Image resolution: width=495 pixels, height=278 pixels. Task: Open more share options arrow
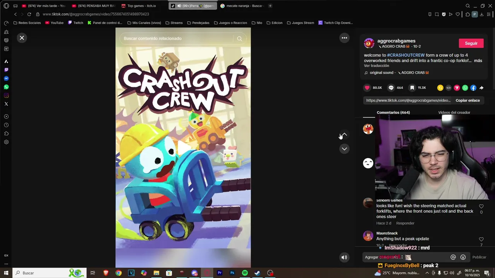481,88
